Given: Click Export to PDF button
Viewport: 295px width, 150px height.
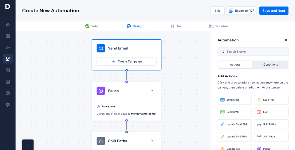Looking at the screenshot, I should [x=242, y=11].
